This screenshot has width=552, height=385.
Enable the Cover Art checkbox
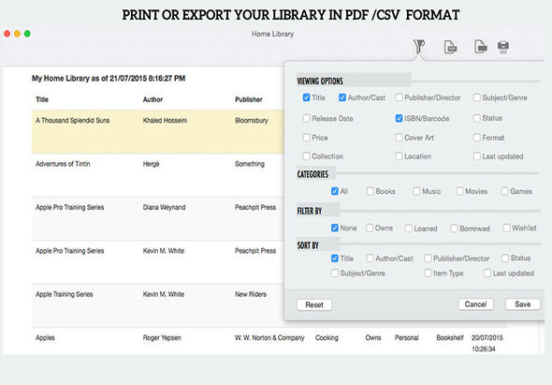tap(399, 137)
